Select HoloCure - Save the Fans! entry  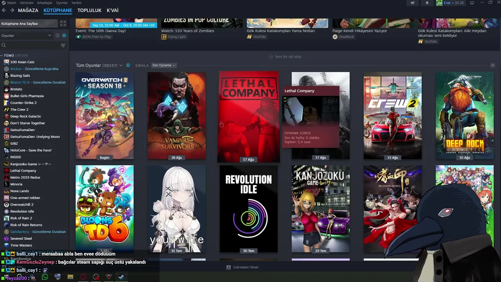[31, 150]
